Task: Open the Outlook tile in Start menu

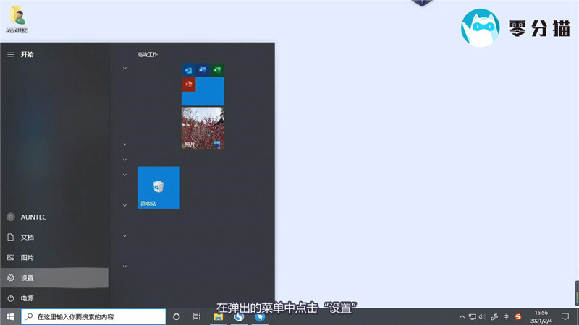Action: tap(188, 70)
